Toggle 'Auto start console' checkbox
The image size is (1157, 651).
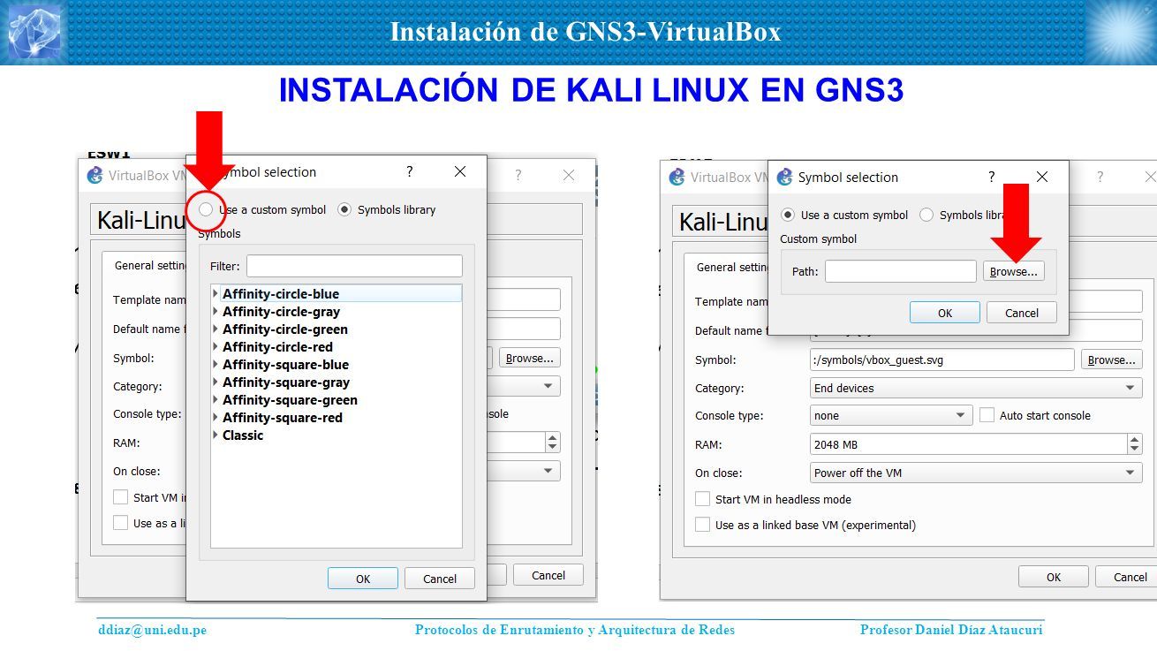[987, 415]
